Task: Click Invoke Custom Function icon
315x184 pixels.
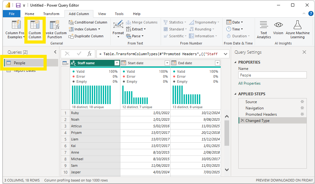Action: pyautogui.click(x=55, y=25)
